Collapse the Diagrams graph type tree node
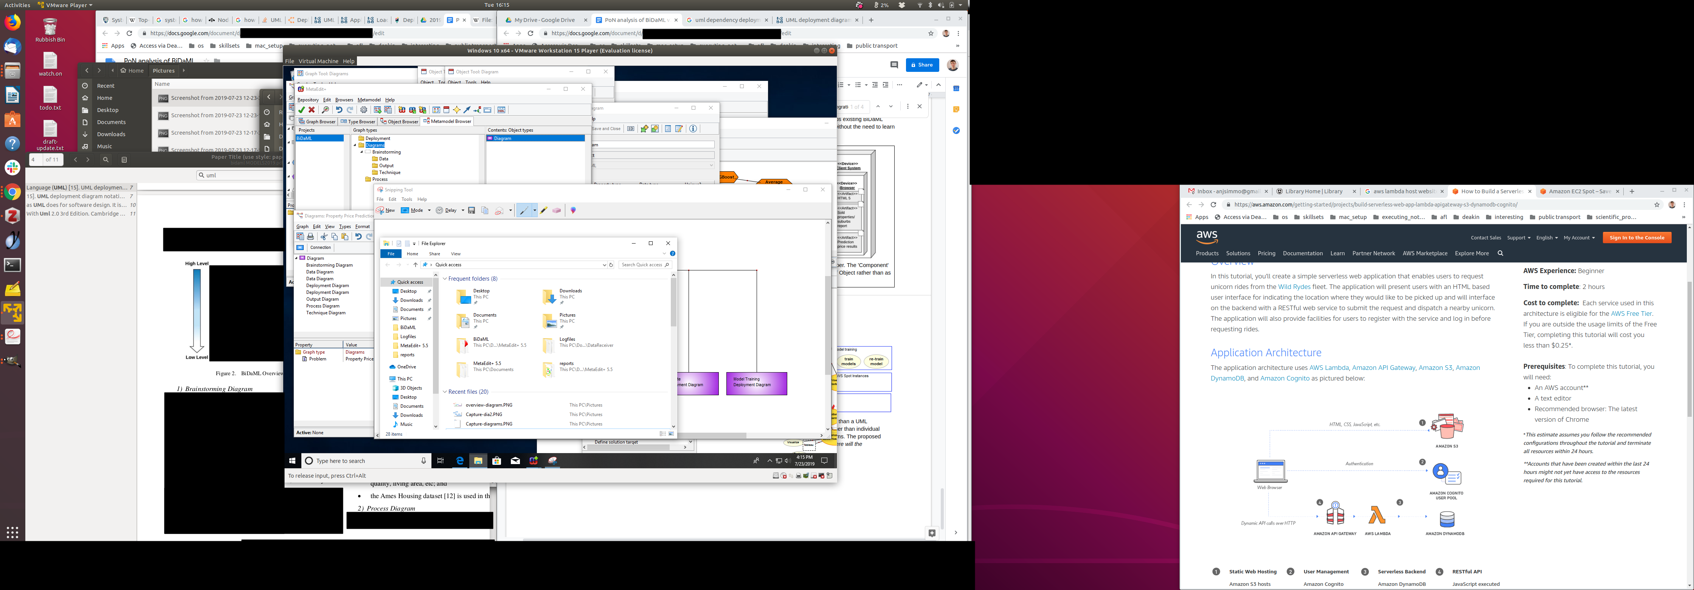The image size is (1694, 590). tap(354, 145)
